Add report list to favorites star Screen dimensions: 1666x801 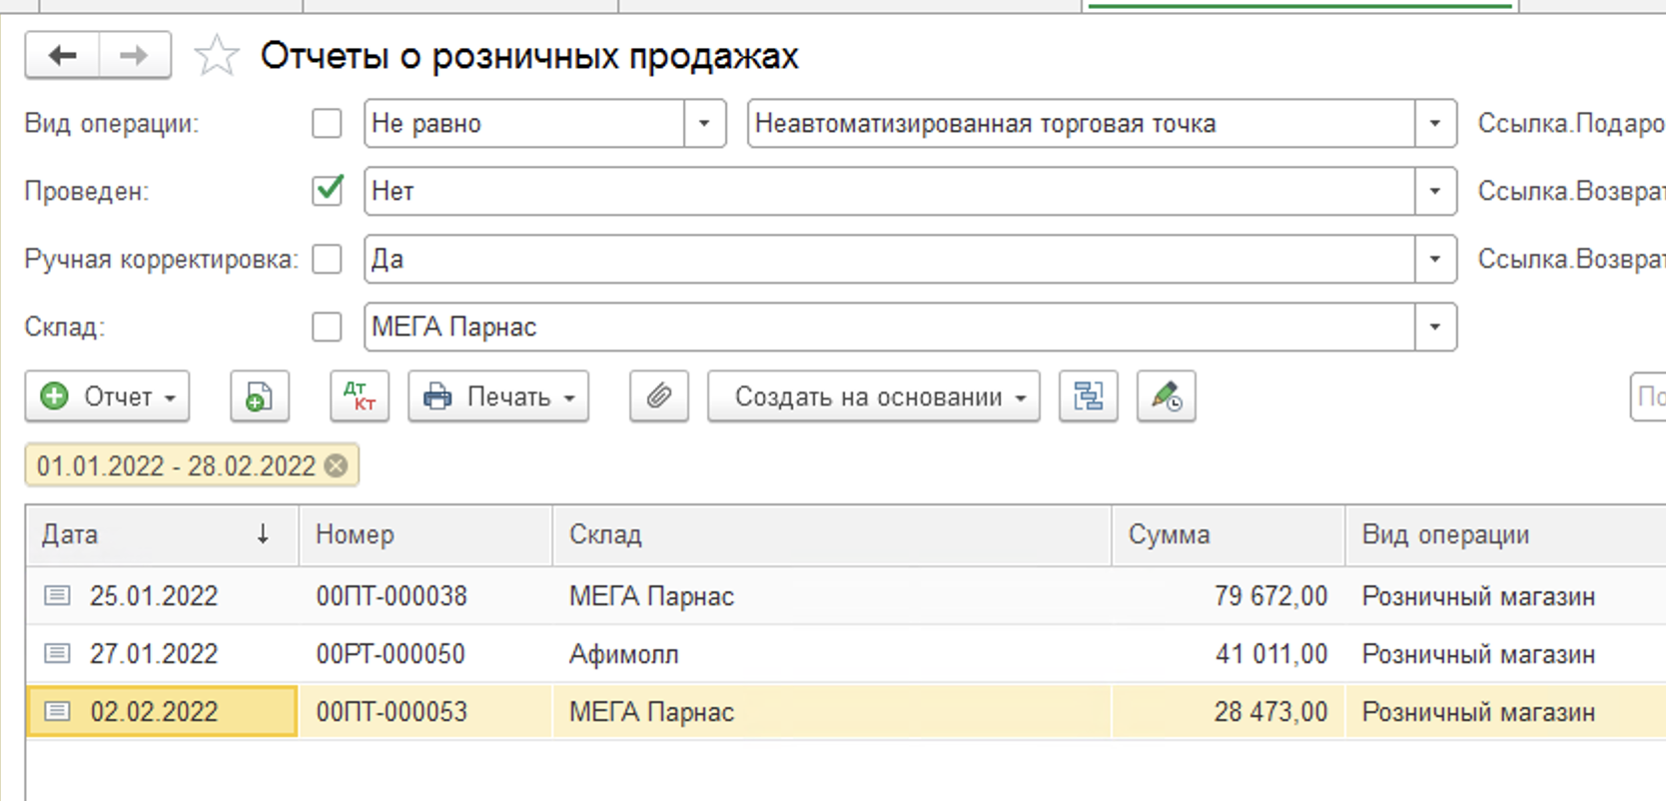tap(216, 56)
